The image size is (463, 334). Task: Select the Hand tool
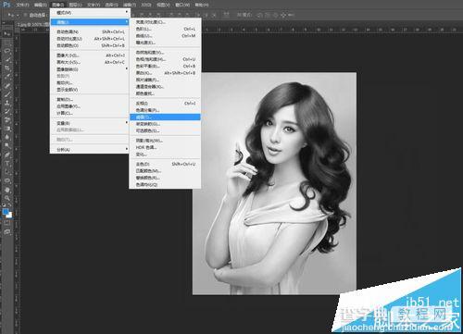pos(7,189)
